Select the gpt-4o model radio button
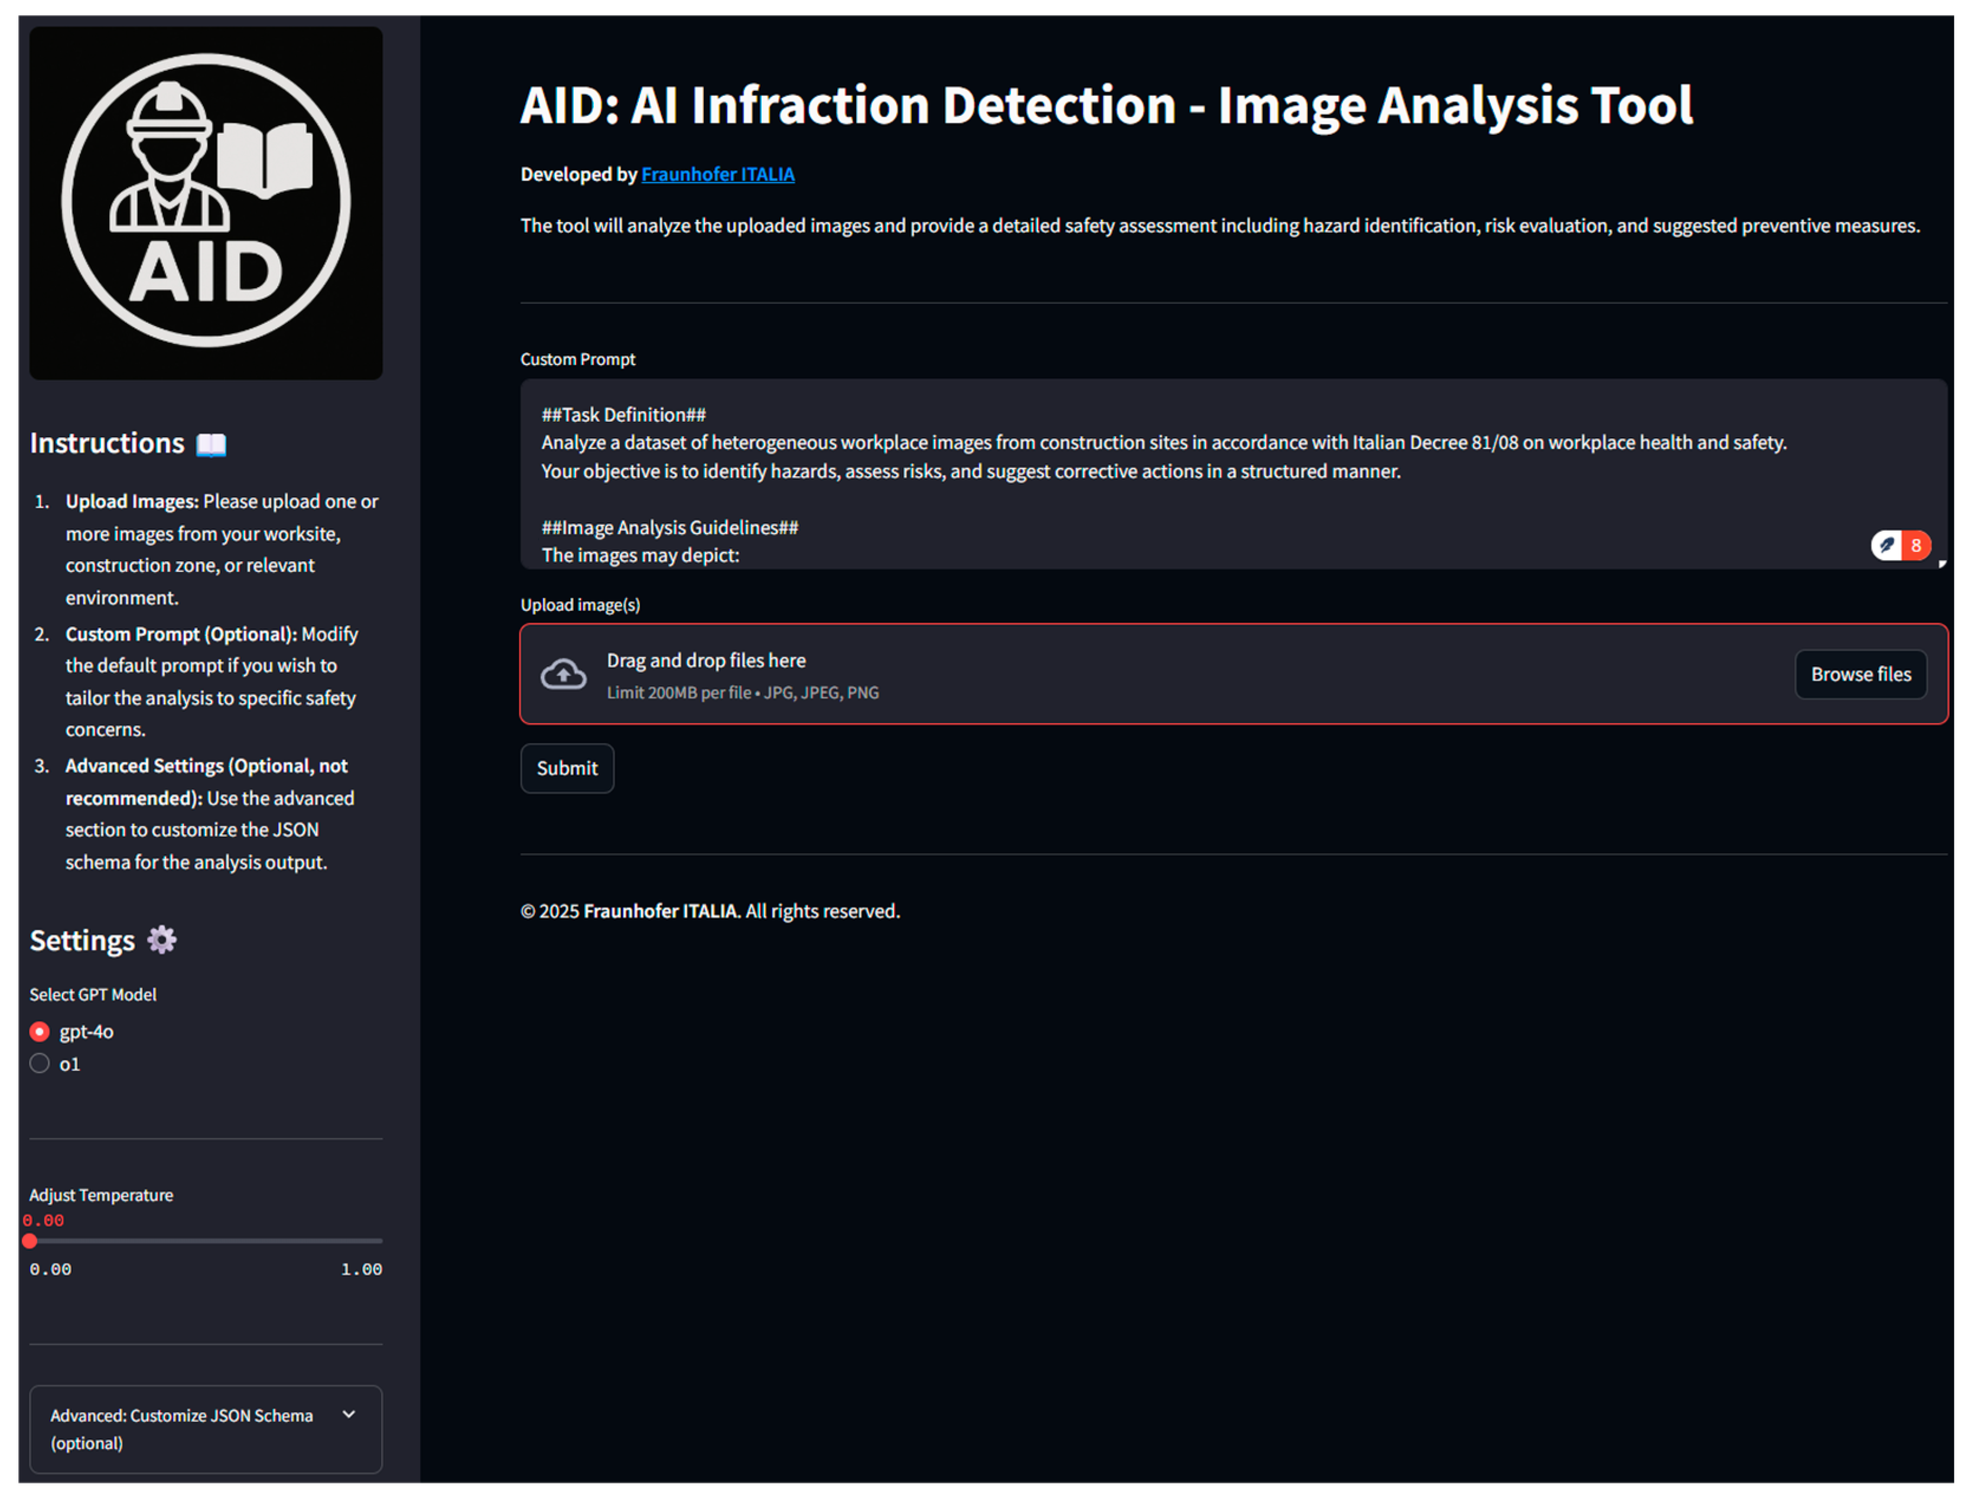This screenshot has width=1968, height=1500. (x=39, y=1032)
